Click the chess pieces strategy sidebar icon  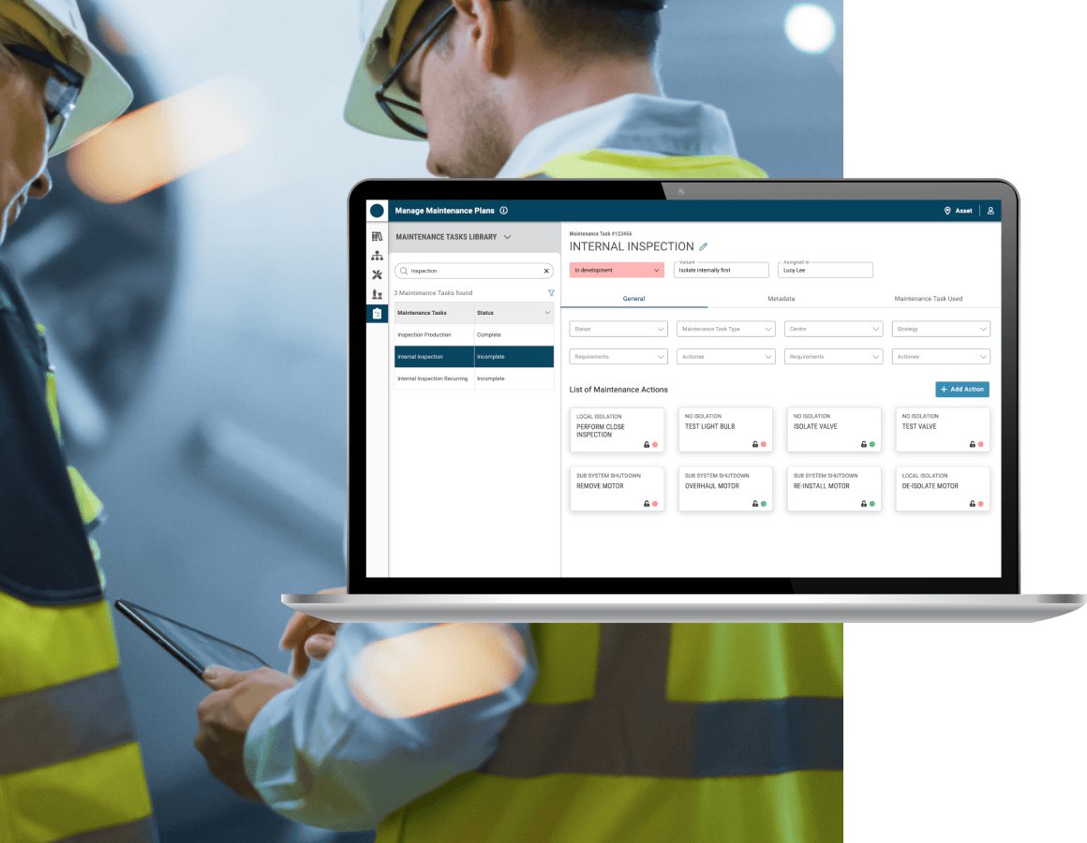click(377, 294)
